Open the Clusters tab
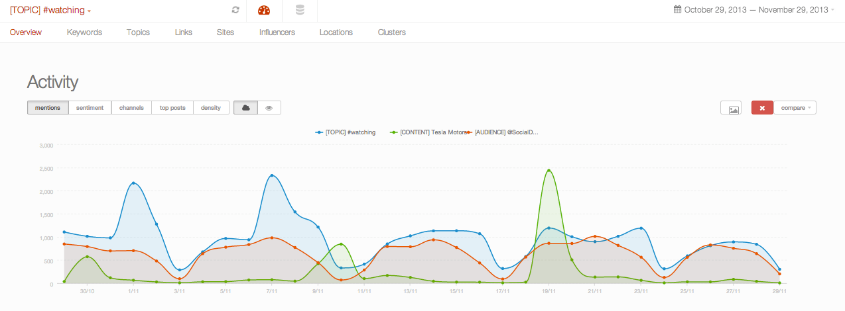The image size is (845, 311). click(391, 32)
